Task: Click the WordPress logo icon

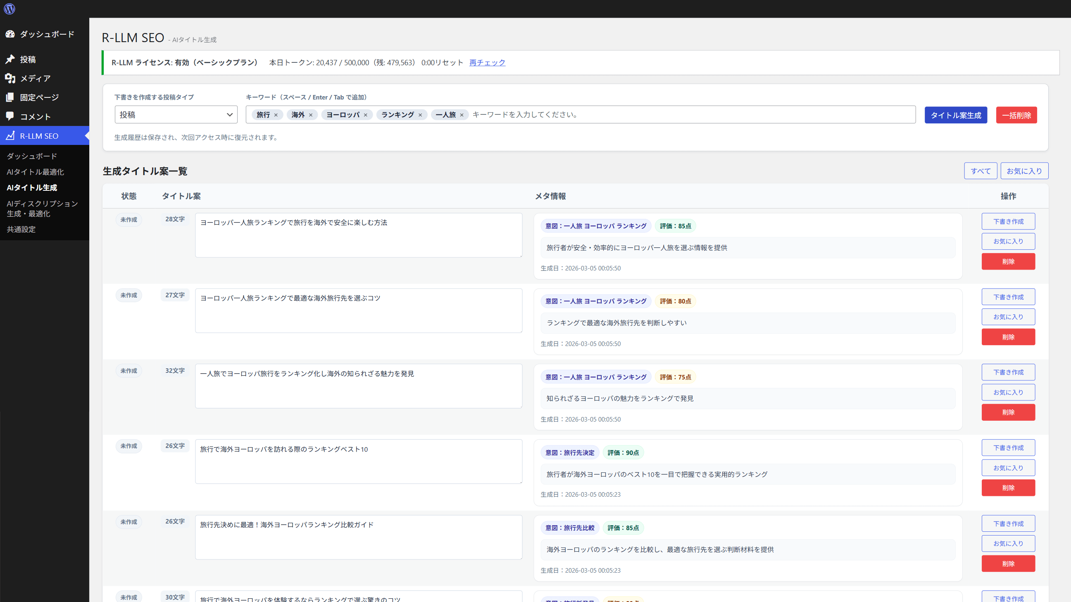Action: (10, 9)
